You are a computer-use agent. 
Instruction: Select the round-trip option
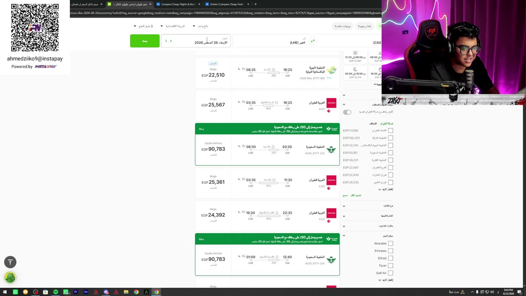[x=365, y=26]
